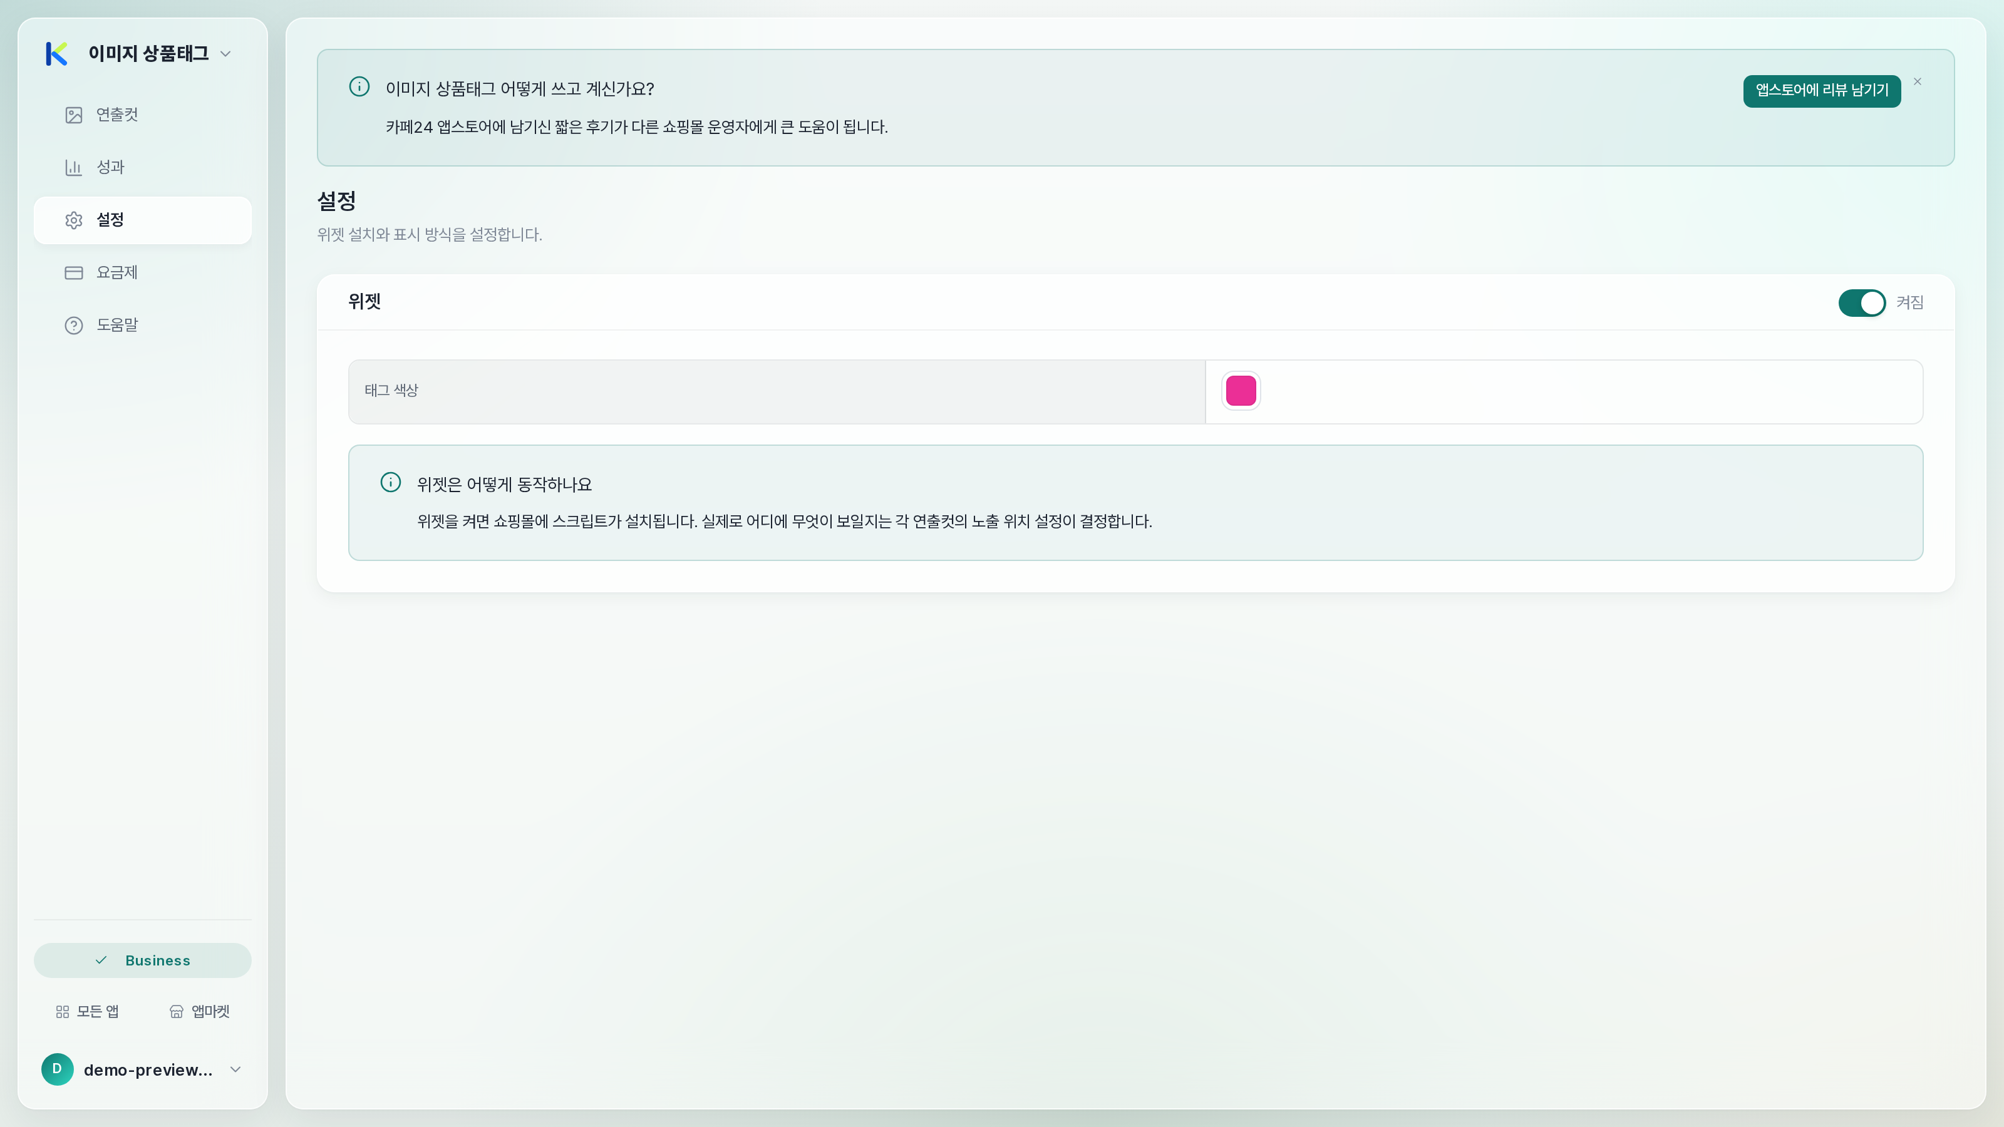Screen dimensions: 2004x1127
Task: Click the question mark icon beside 도움말
Action: click(74, 325)
